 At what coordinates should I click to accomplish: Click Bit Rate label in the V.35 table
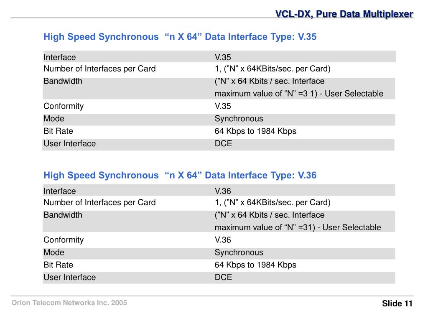[58, 131]
